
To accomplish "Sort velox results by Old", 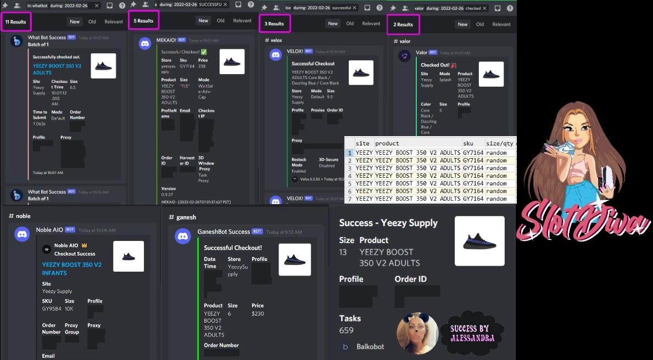I will coord(350,23).
